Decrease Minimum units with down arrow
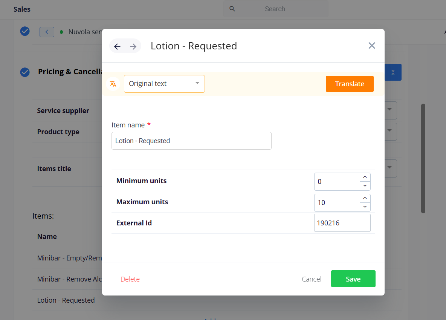446x320 pixels. (x=365, y=186)
